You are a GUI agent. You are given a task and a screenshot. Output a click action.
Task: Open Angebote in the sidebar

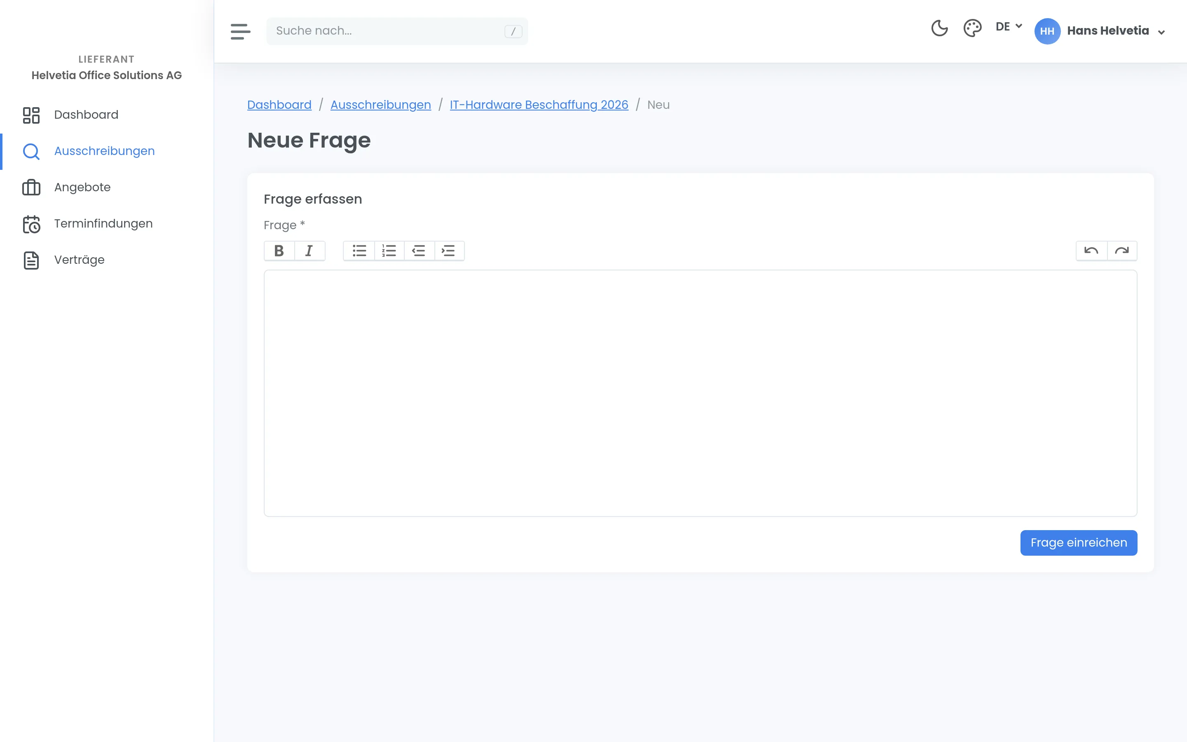(x=107, y=188)
